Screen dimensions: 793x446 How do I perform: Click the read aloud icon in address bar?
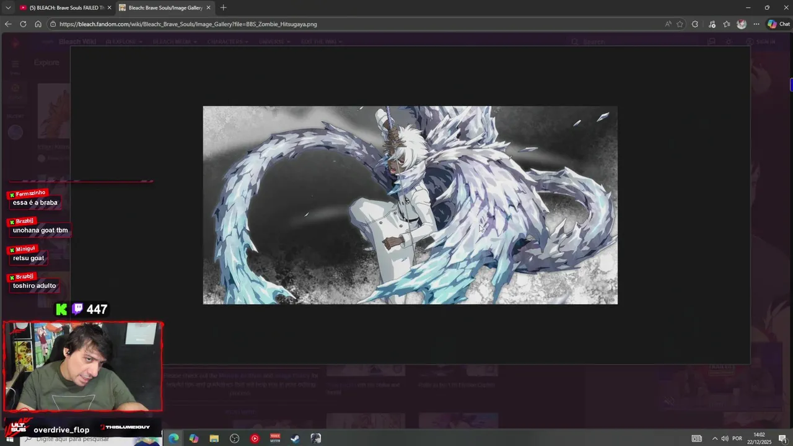tap(668, 24)
